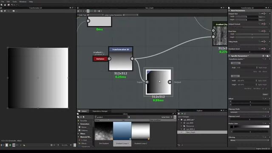Click save image icon in 2D view toolbar

[5, 11]
